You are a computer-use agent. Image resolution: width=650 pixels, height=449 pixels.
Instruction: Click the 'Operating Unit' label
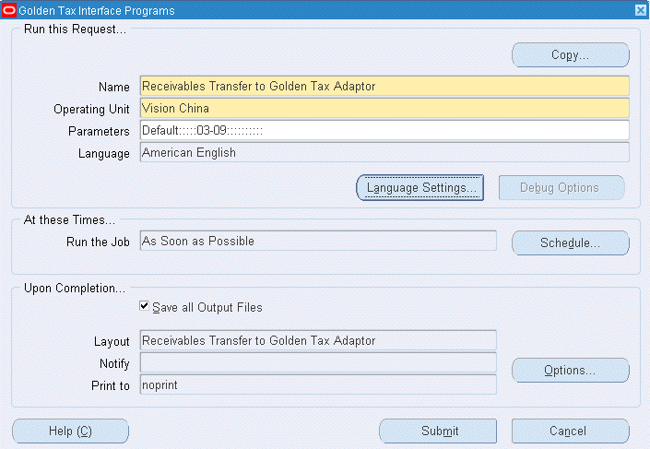(x=91, y=109)
